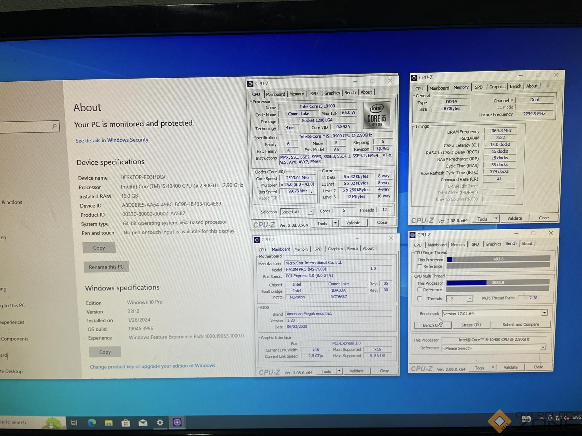Click the search magnifier in Settings
Image resolution: width=582 pixels, height=436 pixels.
pyautogui.click(x=54, y=126)
